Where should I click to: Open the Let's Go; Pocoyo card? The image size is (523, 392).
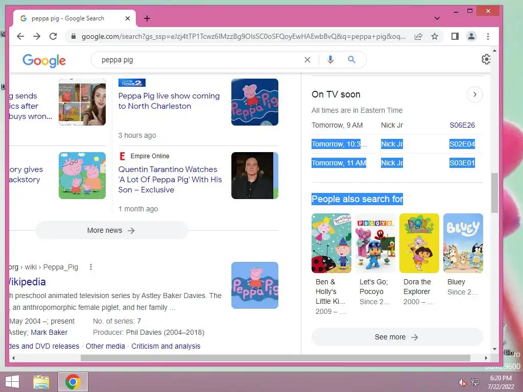(x=375, y=259)
